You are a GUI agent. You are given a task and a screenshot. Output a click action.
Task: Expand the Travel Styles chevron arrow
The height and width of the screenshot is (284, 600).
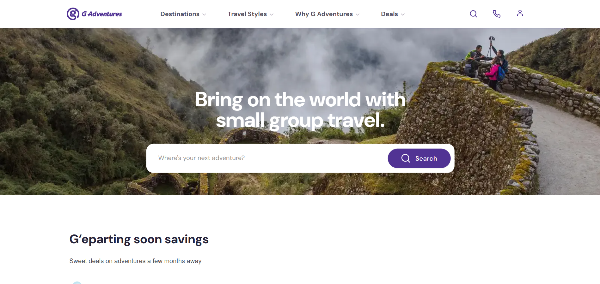pyautogui.click(x=272, y=15)
